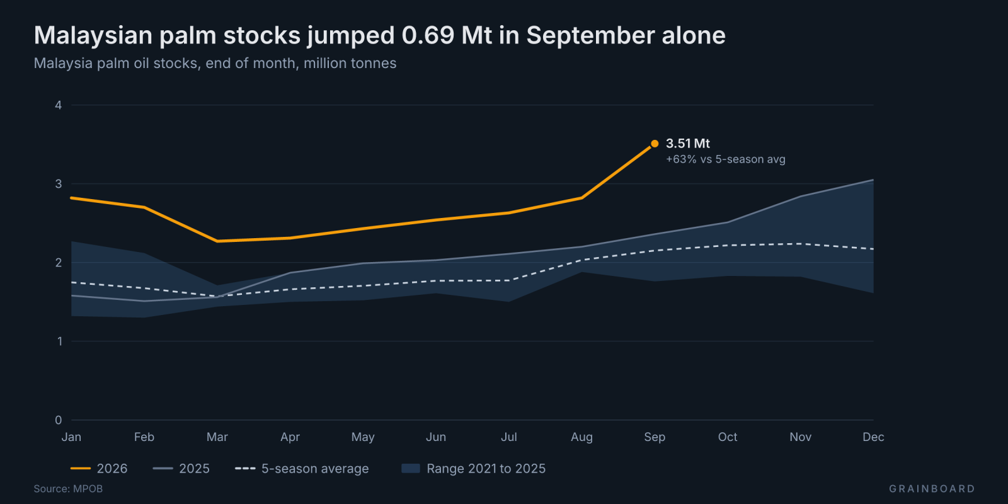Click the y-axis label '3'
The image size is (1008, 504).
(59, 184)
